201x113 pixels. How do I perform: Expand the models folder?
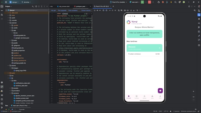coord(10,88)
